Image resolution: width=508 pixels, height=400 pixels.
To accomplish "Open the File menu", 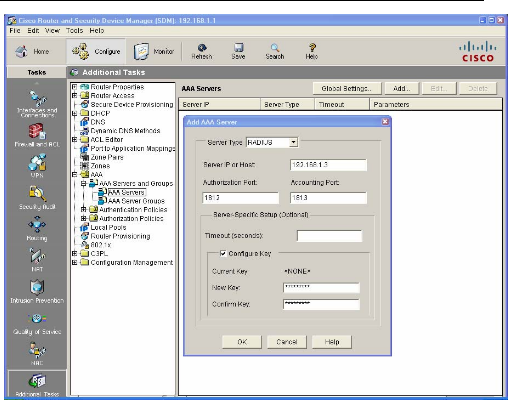I will 15,30.
